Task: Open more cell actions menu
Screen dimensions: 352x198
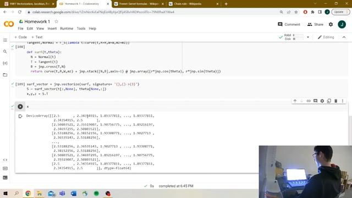Action: click(343, 101)
